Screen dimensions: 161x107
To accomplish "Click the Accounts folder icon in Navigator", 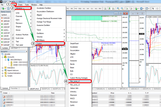I will tap(5, 57).
